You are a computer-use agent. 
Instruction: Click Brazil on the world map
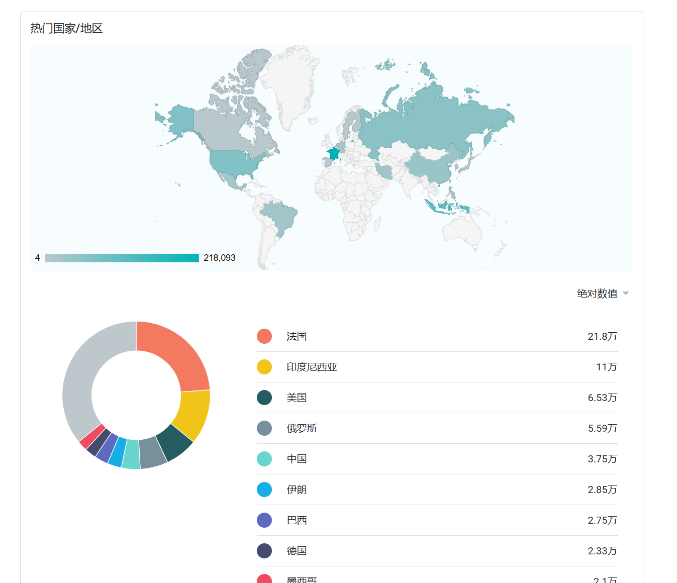click(x=279, y=215)
